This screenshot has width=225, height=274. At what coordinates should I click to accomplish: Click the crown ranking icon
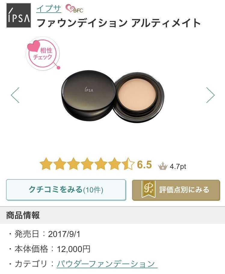point(163,166)
